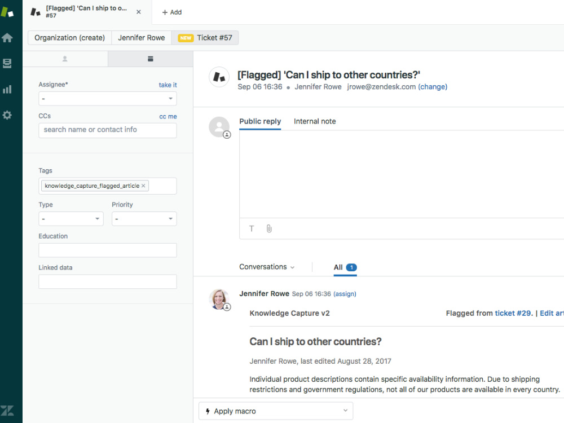Click the requester email jrowe@zendesk.com

tap(381, 87)
